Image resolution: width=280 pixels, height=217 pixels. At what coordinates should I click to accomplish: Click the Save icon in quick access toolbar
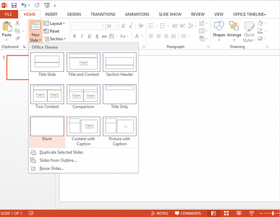coord(14,5)
